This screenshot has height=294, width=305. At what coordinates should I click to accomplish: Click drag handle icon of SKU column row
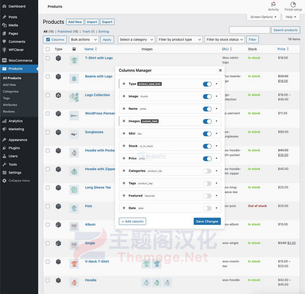coord(124,133)
